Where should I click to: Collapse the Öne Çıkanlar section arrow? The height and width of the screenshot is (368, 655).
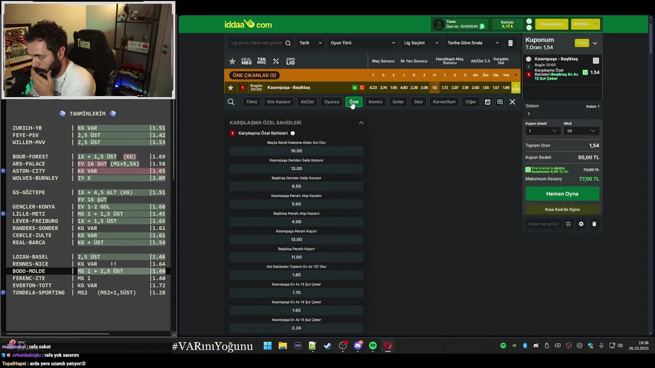coord(516,75)
